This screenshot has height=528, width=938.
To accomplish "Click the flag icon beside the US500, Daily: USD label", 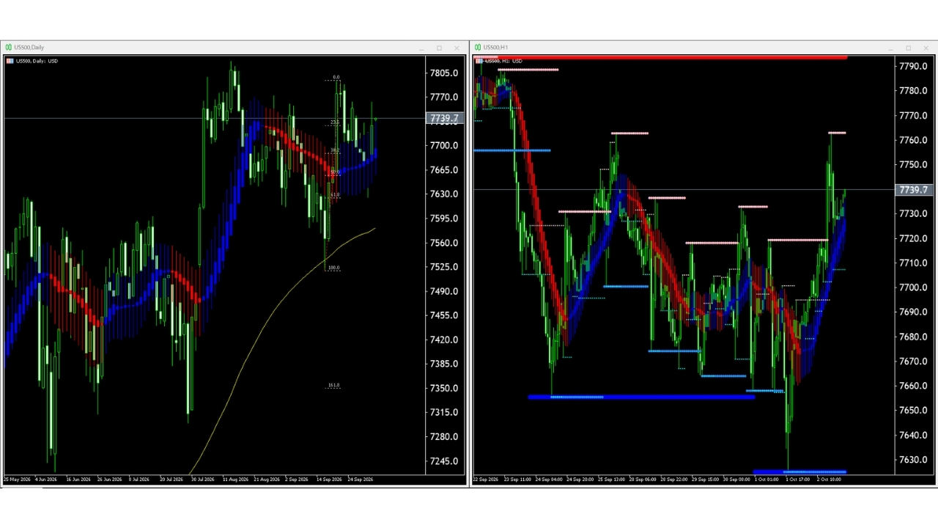I will coord(10,61).
